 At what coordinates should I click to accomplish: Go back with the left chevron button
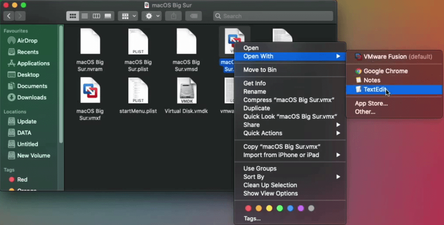tap(9, 16)
